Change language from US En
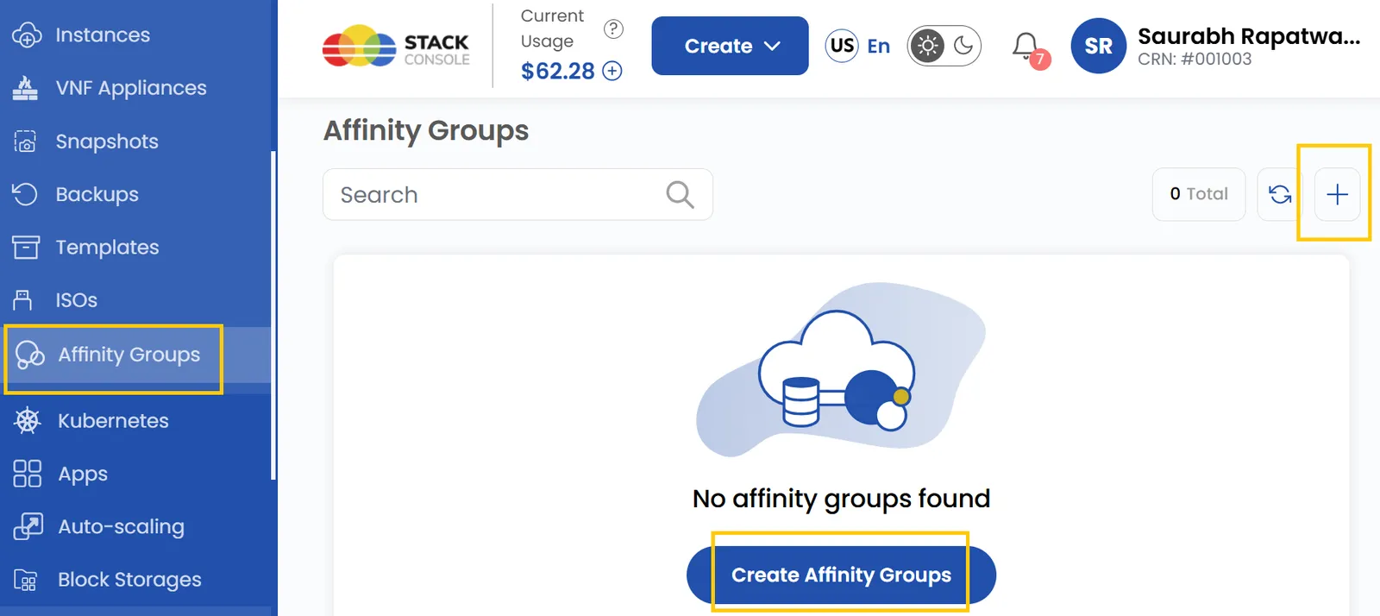The image size is (1380, 616). pyautogui.click(x=858, y=46)
